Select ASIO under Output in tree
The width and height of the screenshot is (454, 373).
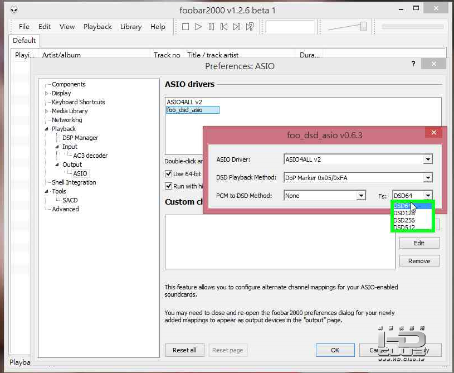(x=80, y=173)
